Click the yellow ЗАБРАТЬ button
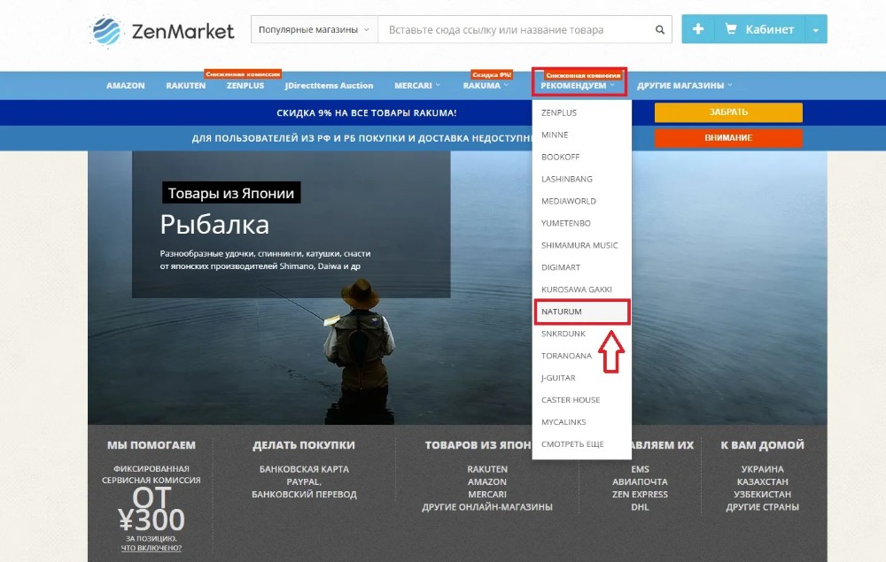Screen dimensions: 886x562 click(x=728, y=112)
